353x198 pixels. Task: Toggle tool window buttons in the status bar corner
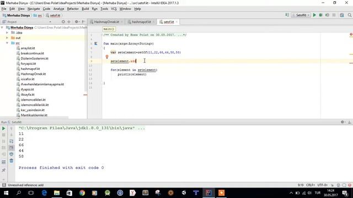(x=4, y=185)
